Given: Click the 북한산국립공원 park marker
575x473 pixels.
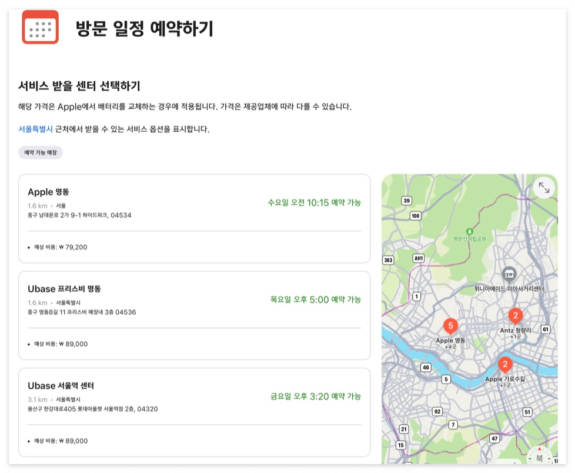Looking at the screenshot, I should click(469, 232).
